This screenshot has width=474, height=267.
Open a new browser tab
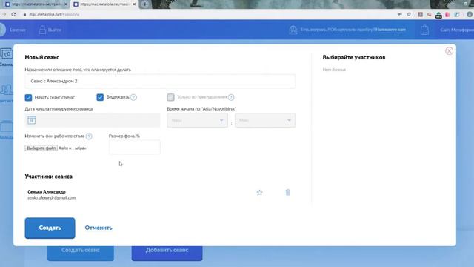click(145, 4)
